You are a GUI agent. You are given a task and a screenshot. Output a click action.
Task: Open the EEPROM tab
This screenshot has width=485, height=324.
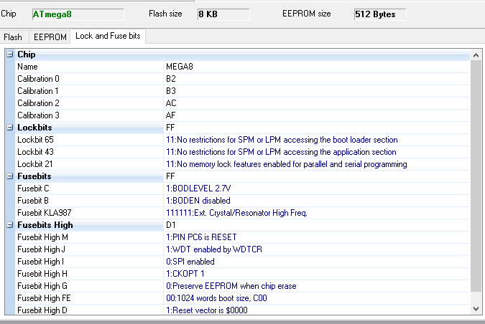tap(50, 37)
